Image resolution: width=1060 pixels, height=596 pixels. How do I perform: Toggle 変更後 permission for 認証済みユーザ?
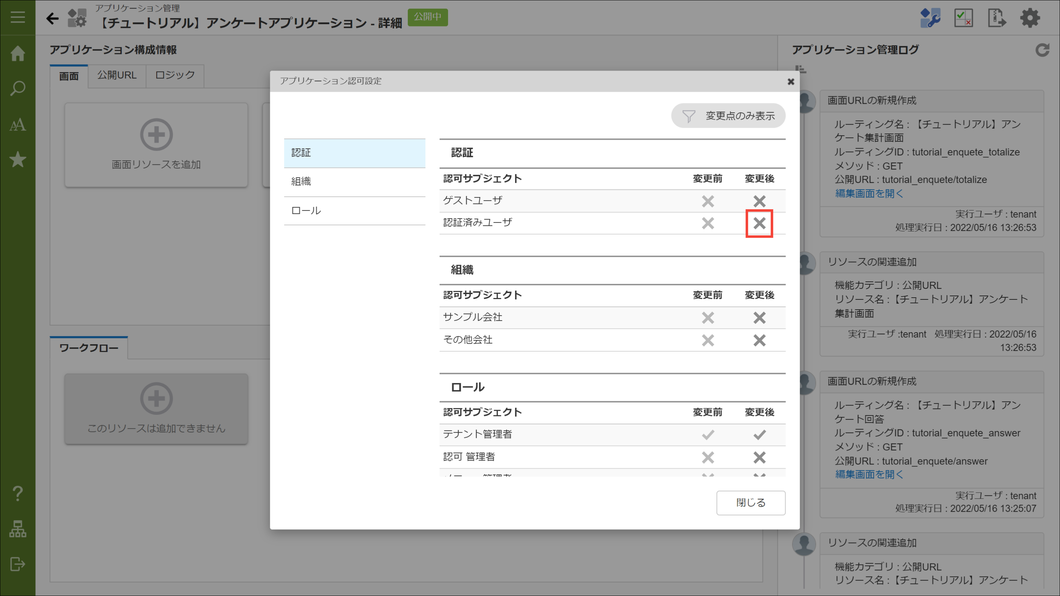pyautogui.click(x=759, y=223)
